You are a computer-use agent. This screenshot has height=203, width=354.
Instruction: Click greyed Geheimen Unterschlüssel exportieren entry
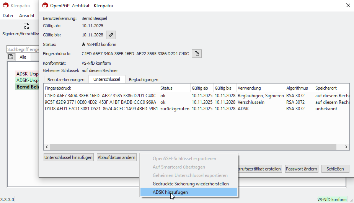[189, 175]
